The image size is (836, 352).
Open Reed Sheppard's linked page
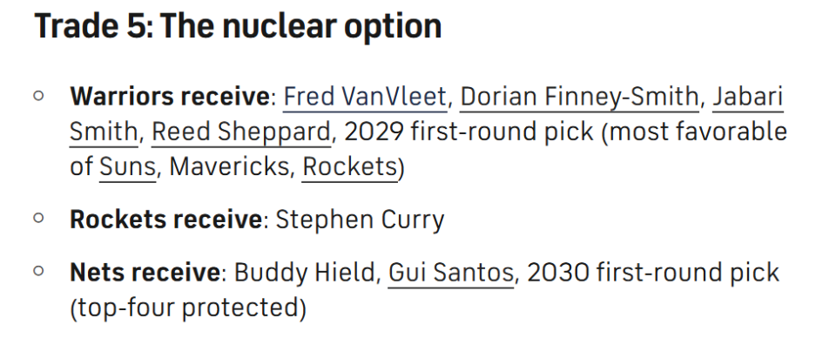241,132
